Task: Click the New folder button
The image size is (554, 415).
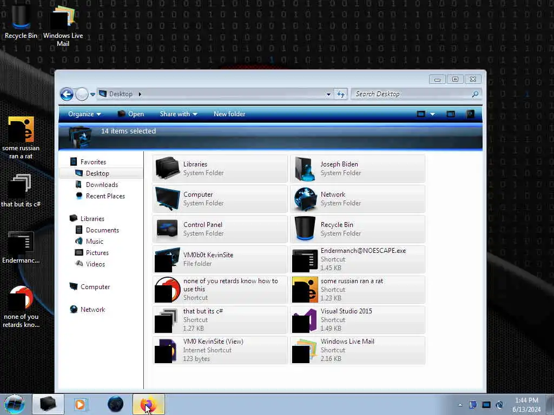Action: 229,114
